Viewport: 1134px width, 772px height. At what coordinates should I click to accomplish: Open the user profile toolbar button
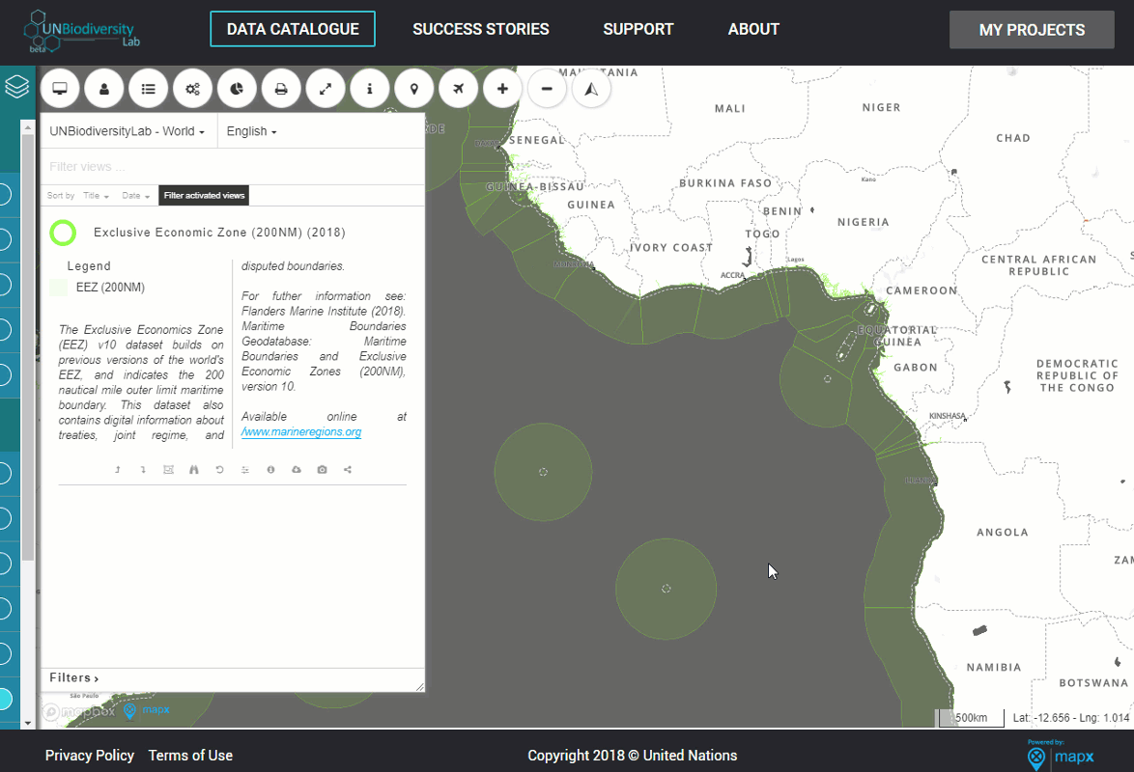coord(104,89)
